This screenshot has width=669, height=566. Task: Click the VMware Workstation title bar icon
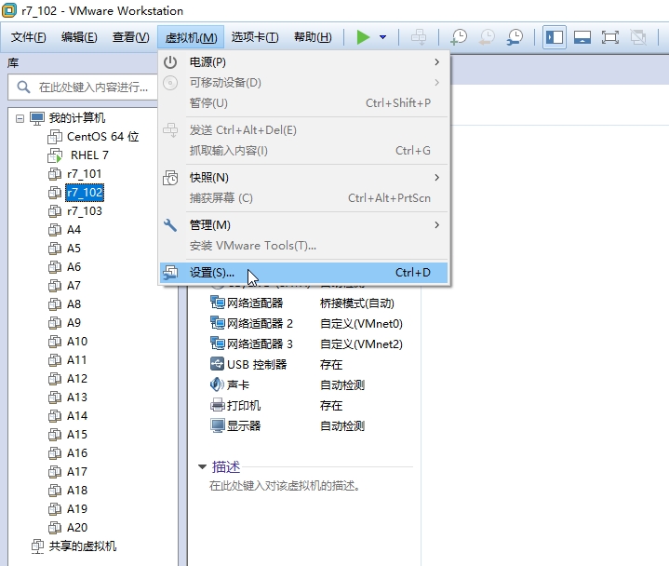pos(9,10)
